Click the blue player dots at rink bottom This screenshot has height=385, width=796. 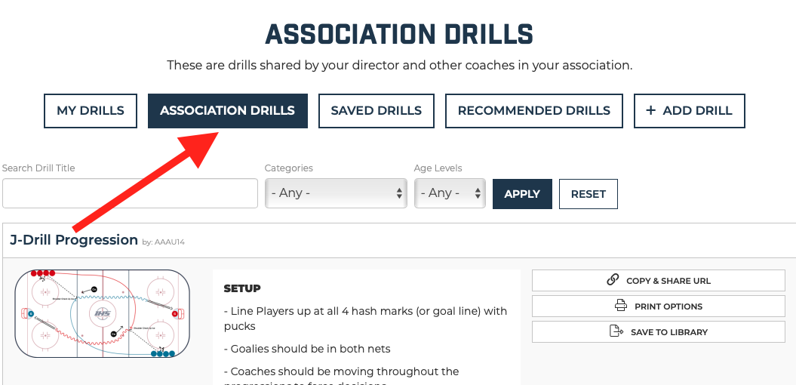(x=163, y=353)
